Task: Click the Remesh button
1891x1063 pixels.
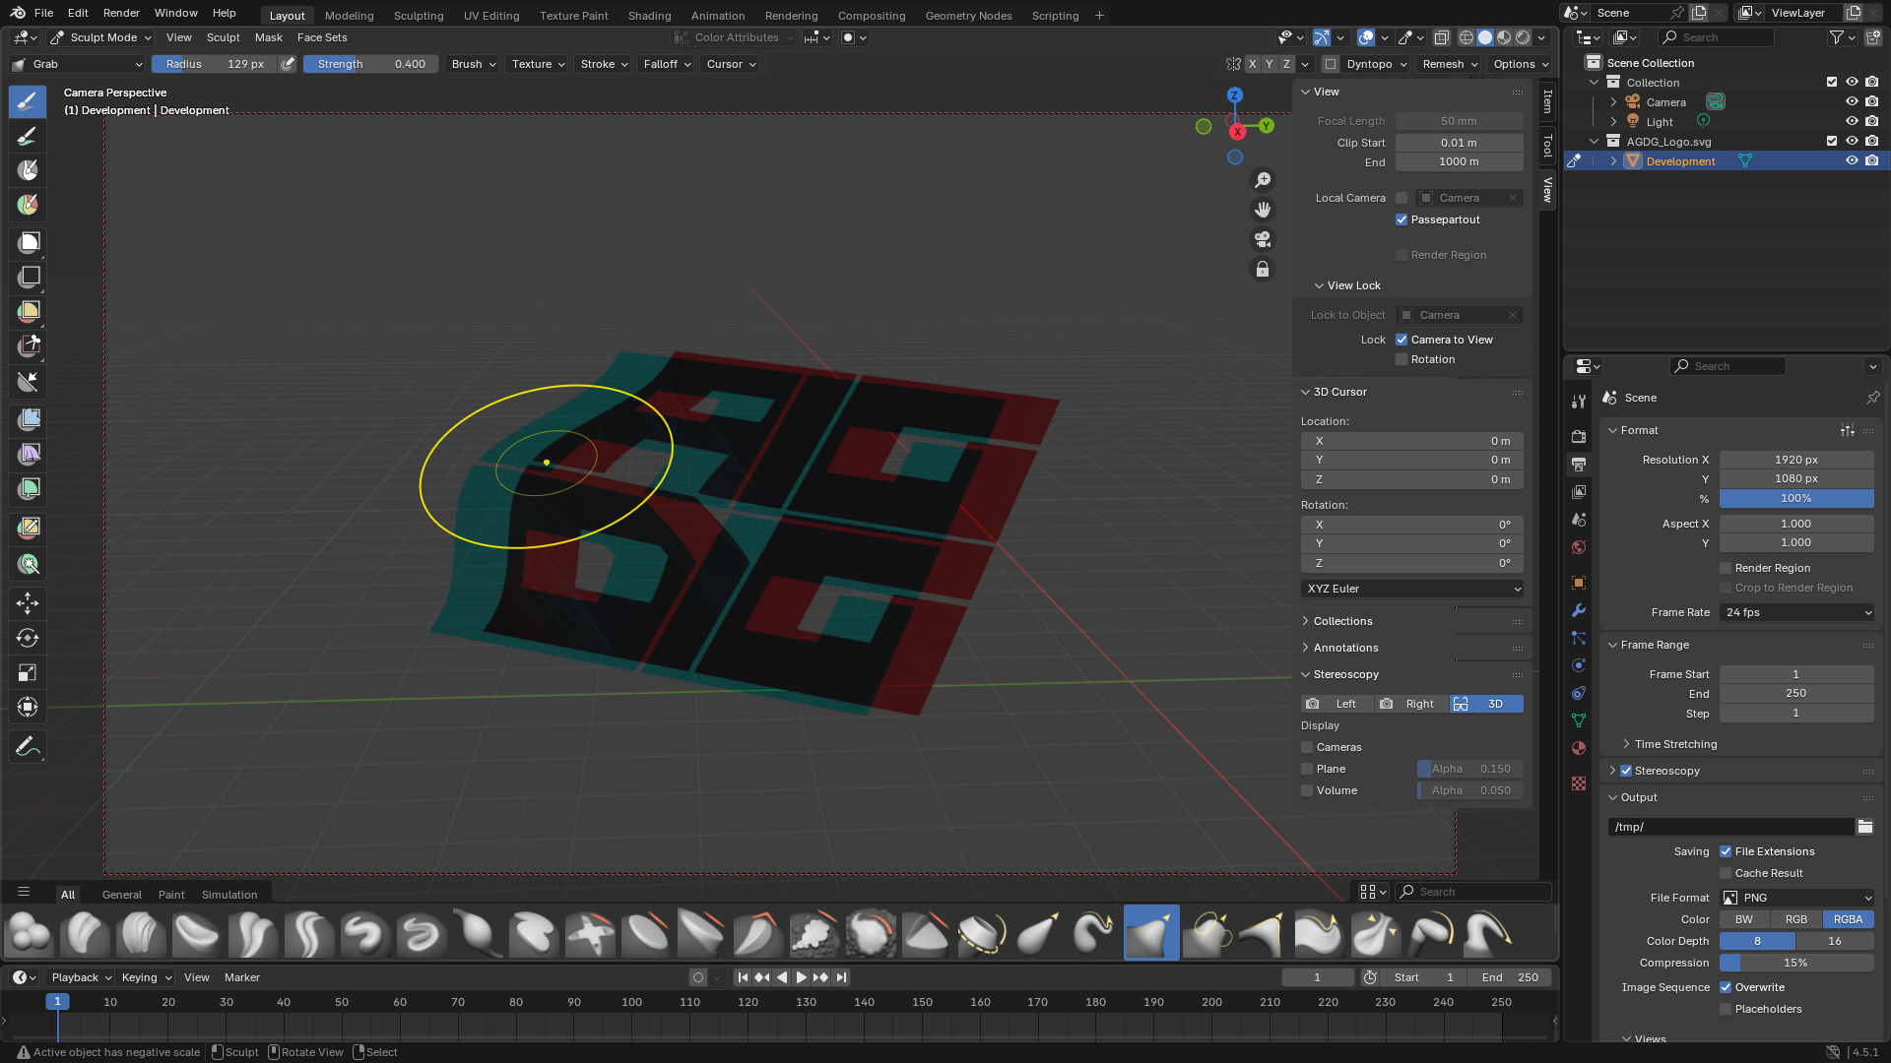Action: click(1450, 64)
